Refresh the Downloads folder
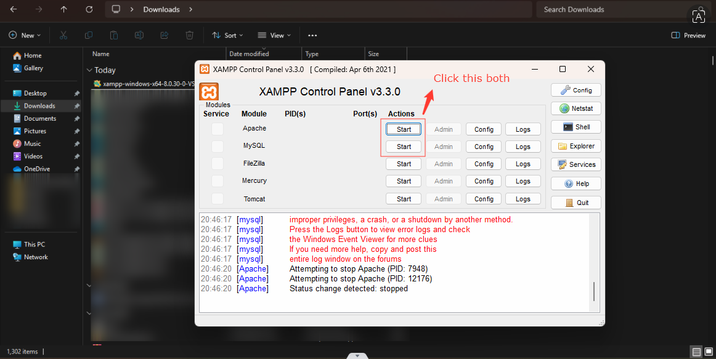This screenshot has width=716, height=359. [x=89, y=9]
